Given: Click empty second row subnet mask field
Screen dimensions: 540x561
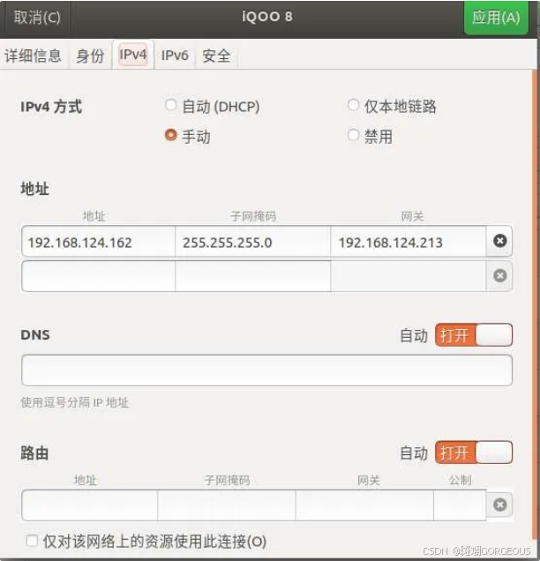Looking at the screenshot, I should [252, 276].
